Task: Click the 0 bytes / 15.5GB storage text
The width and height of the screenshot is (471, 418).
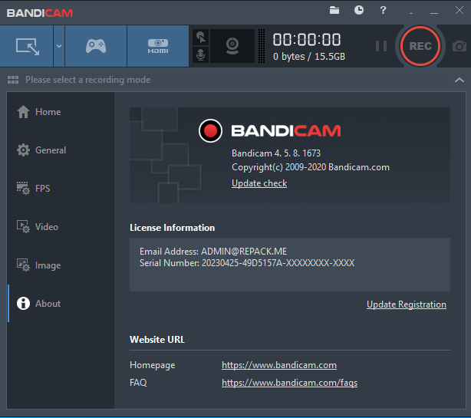Action: pos(309,57)
